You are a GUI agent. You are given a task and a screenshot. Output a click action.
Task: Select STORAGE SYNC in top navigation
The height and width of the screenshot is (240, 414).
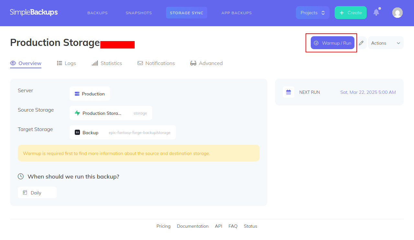click(x=187, y=13)
